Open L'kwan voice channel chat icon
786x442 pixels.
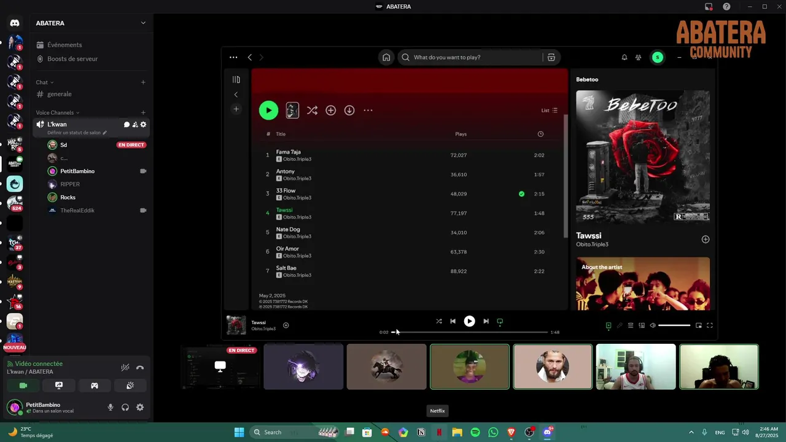pos(126,125)
